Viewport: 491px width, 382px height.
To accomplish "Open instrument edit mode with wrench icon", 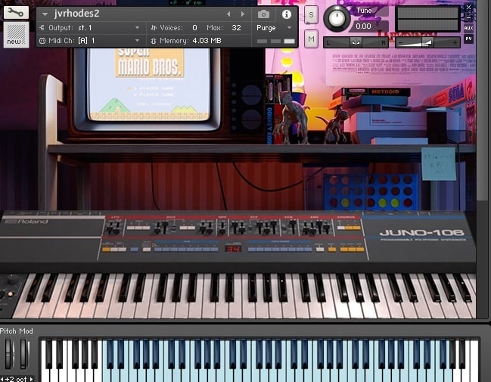I will click(x=16, y=13).
